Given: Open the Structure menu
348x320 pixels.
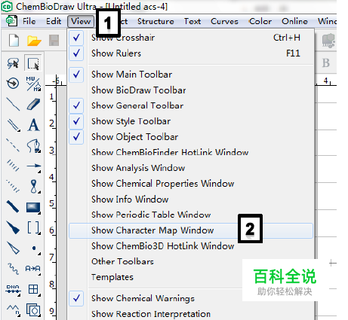Looking at the screenshot, I should point(156,21).
